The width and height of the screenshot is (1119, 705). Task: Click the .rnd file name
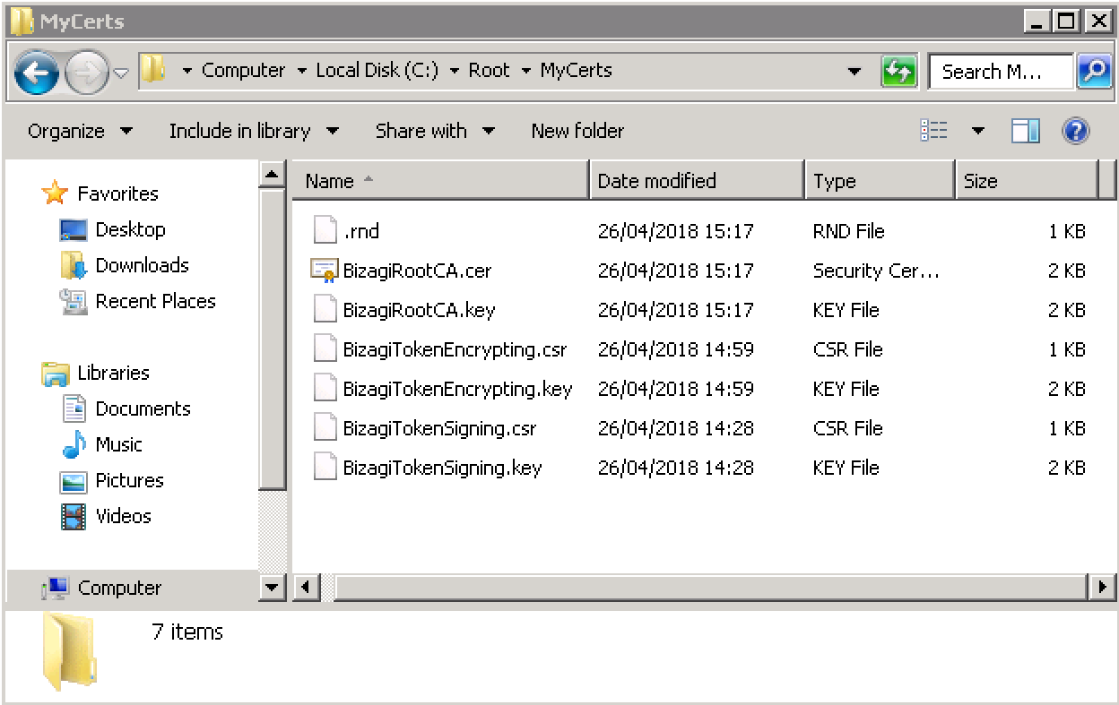tap(361, 231)
